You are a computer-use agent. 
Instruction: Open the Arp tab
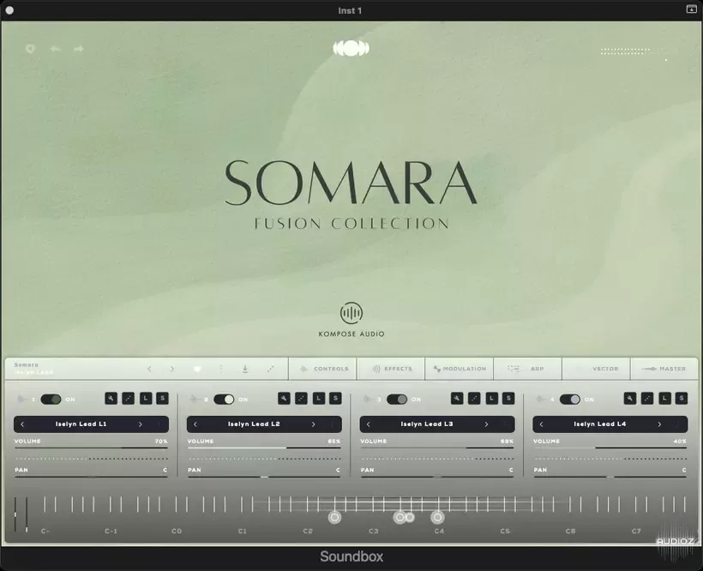528,369
